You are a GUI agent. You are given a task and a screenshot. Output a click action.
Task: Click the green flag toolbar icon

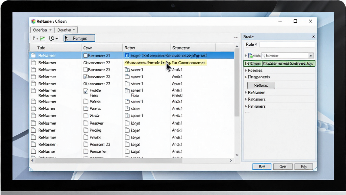(x=42, y=38)
